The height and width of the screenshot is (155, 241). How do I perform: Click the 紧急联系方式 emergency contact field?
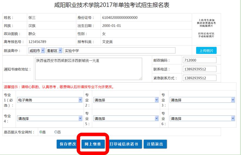tap(199, 78)
